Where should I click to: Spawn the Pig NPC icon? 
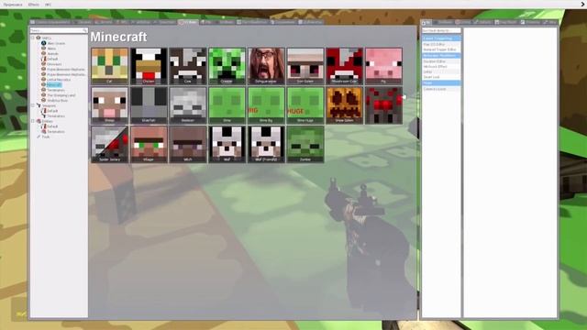[x=383, y=66]
